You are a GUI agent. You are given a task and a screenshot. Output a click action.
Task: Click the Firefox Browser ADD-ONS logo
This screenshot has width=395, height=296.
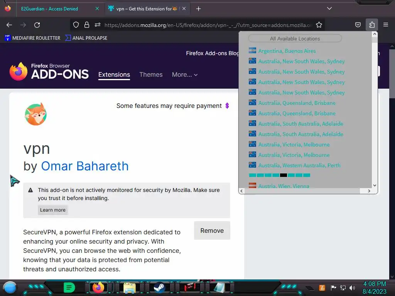coord(49,71)
